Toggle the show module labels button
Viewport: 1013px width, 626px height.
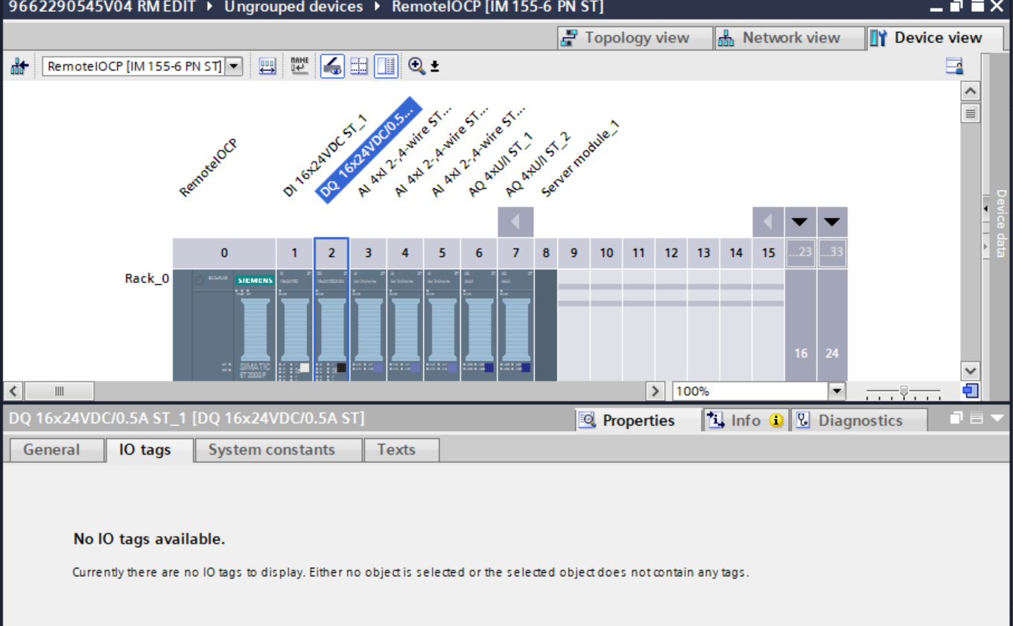pyautogui.click(x=332, y=66)
